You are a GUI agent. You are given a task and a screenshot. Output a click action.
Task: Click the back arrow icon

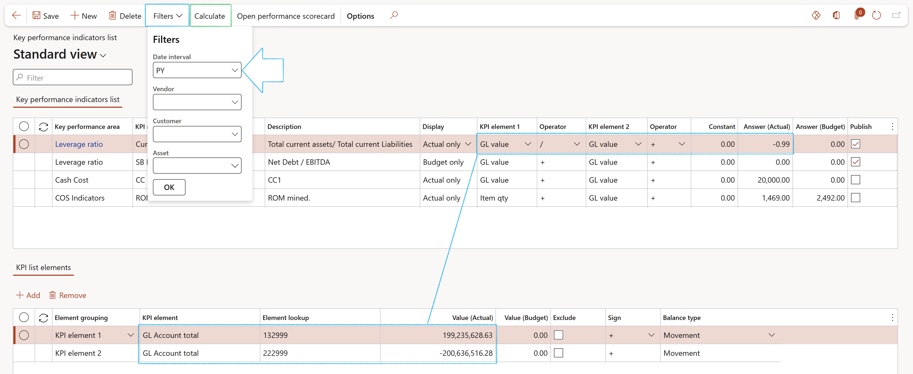pyautogui.click(x=16, y=15)
